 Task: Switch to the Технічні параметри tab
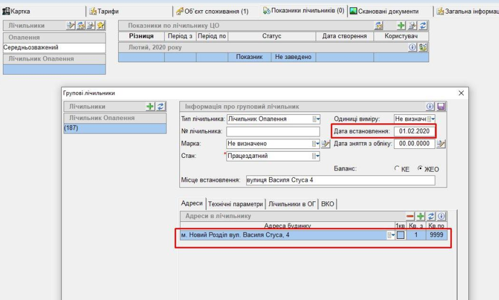[236, 204]
